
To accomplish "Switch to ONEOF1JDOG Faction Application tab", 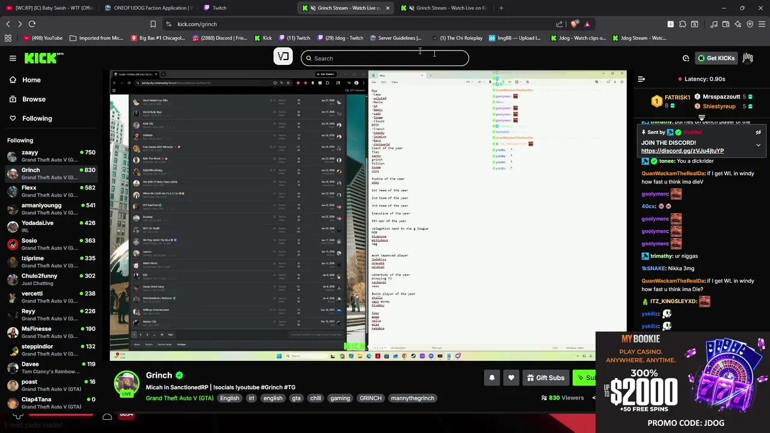I will (149, 8).
